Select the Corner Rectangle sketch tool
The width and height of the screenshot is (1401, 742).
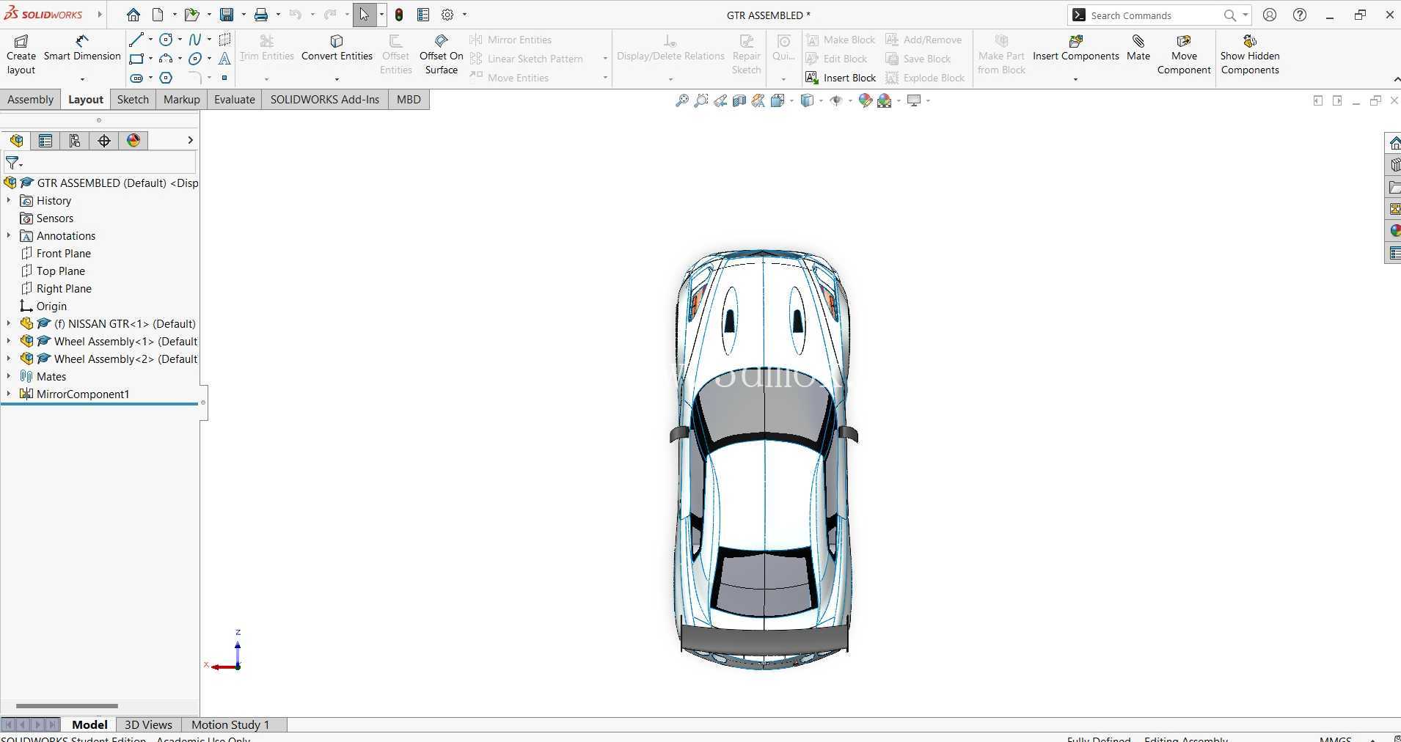(x=136, y=59)
